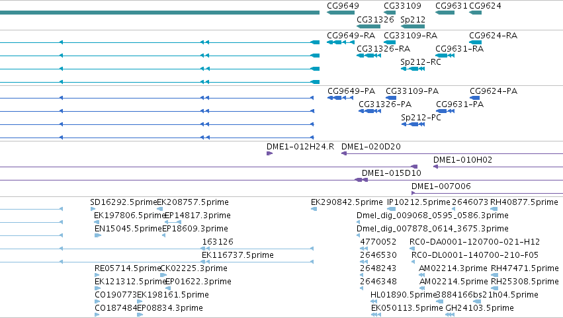Open protein CG9624-PA
The image size is (563, 318).
tap(494, 91)
